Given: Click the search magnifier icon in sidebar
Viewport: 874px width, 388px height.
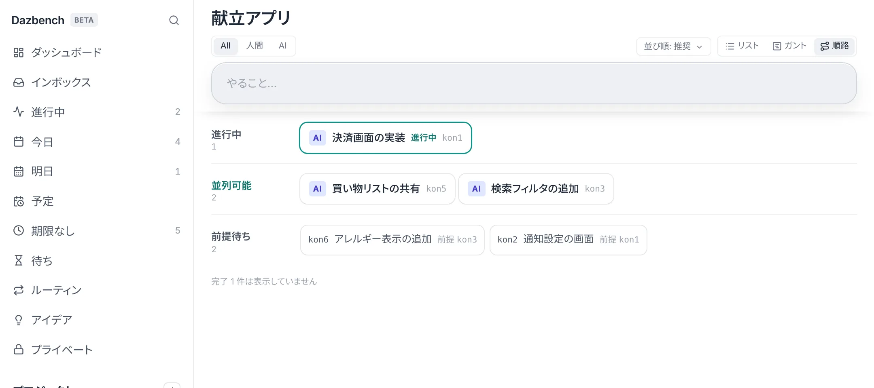Looking at the screenshot, I should point(174,20).
